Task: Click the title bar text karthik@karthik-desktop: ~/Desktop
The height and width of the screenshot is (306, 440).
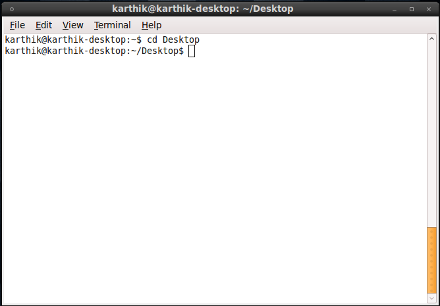Action: tap(202, 9)
